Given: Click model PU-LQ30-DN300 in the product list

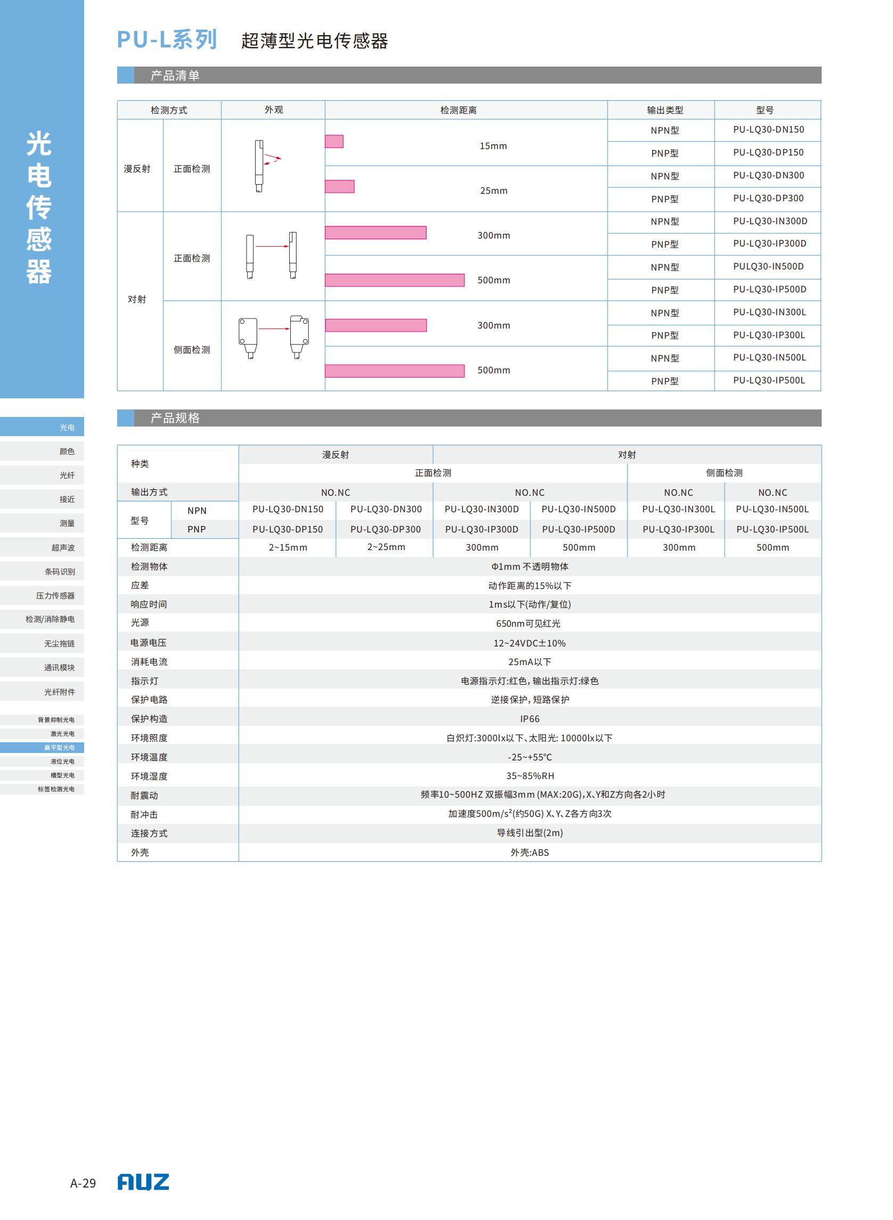Looking at the screenshot, I should point(768,175).
